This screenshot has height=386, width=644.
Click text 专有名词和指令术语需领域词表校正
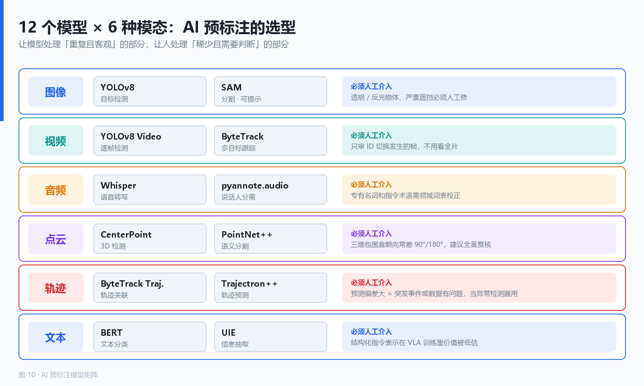point(406,195)
